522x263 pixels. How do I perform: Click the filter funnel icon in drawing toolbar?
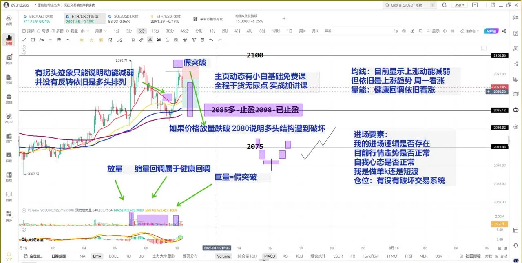point(194,40)
